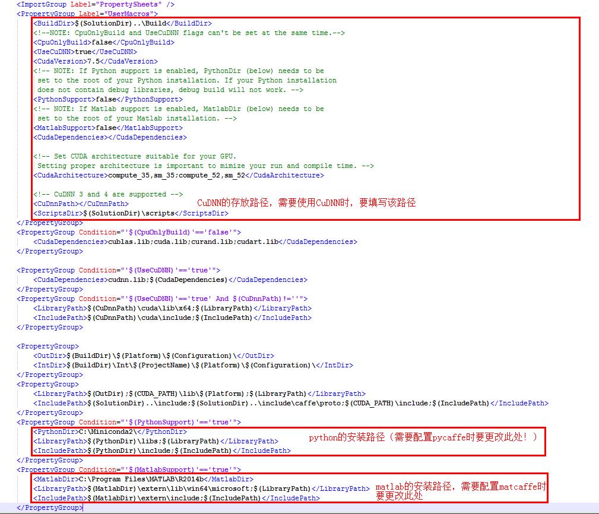
Task: Click the CpuOnlyBuild and UseCuDNN NOTE comment
Action: [189, 33]
